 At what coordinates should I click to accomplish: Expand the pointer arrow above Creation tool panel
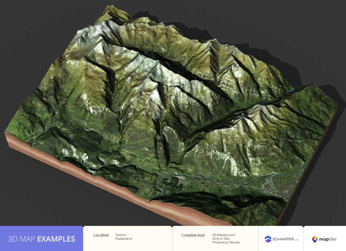172,227
